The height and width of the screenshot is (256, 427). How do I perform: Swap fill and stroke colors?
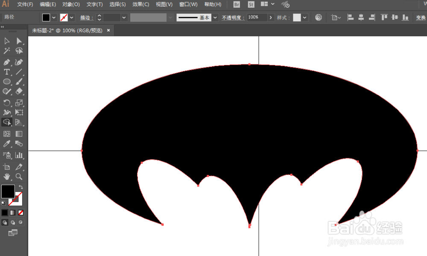click(21, 187)
